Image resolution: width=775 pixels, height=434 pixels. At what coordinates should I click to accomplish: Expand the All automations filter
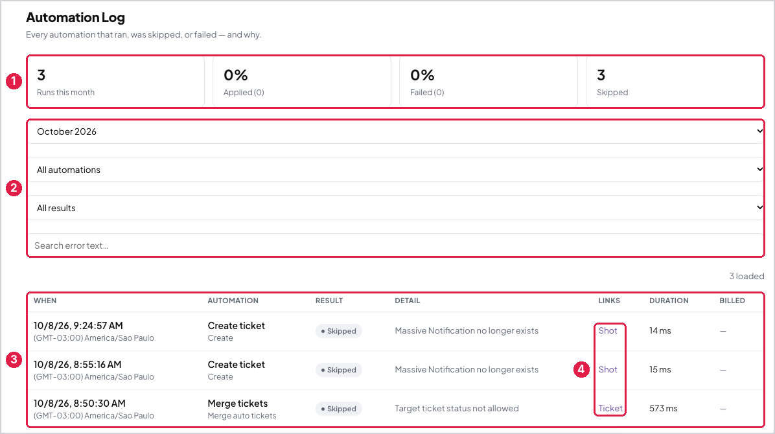[x=395, y=170]
